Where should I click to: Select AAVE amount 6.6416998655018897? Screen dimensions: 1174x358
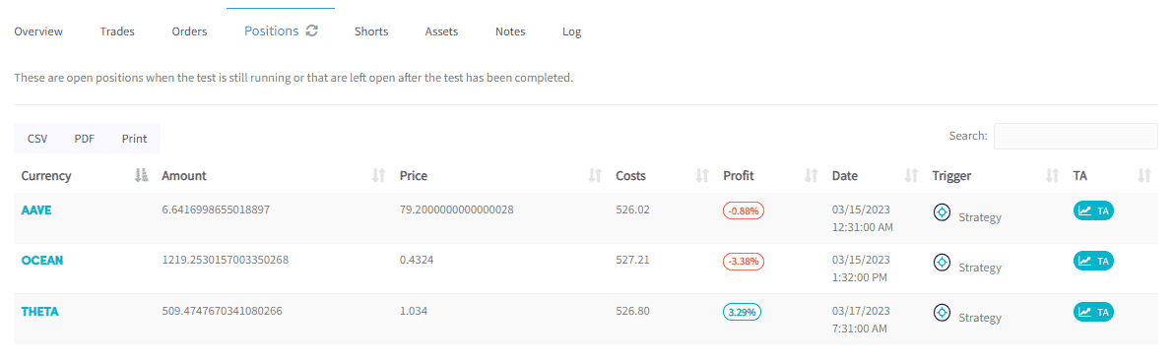[216, 210]
